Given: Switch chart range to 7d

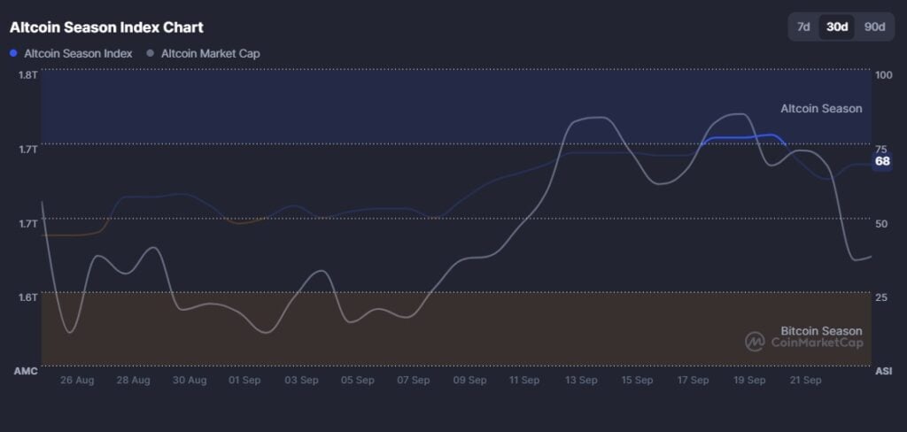Looking at the screenshot, I should click(802, 27).
